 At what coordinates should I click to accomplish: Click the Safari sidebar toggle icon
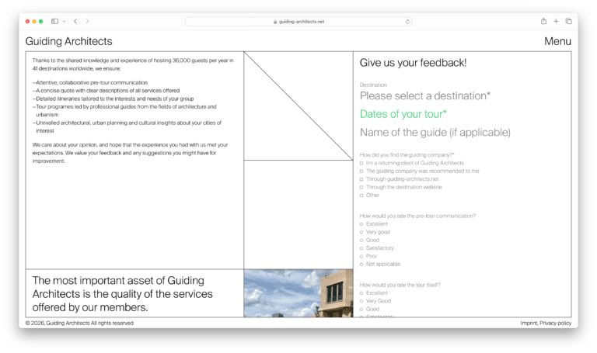click(x=54, y=21)
